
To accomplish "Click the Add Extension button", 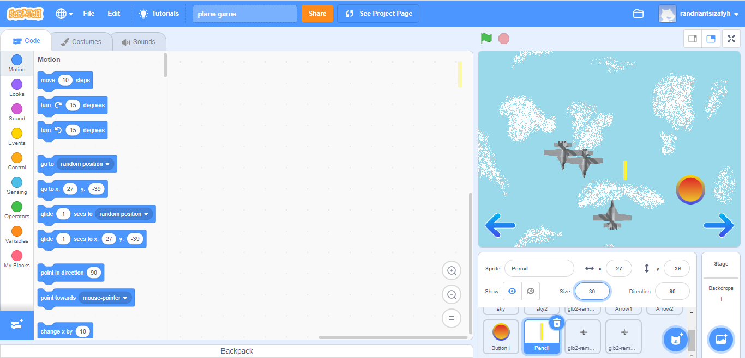I will click(x=17, y=325).
